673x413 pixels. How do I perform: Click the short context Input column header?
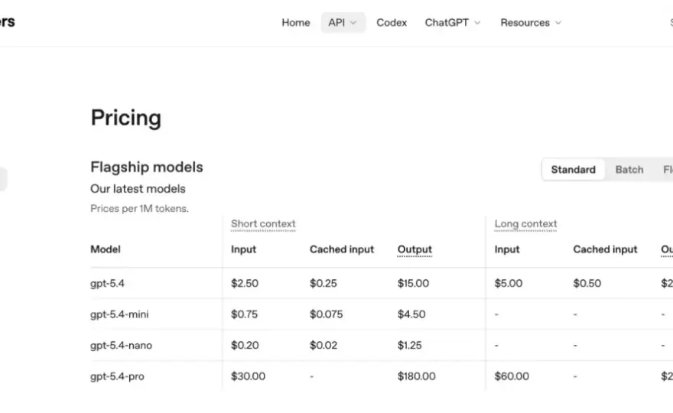[x=243, y=249]
